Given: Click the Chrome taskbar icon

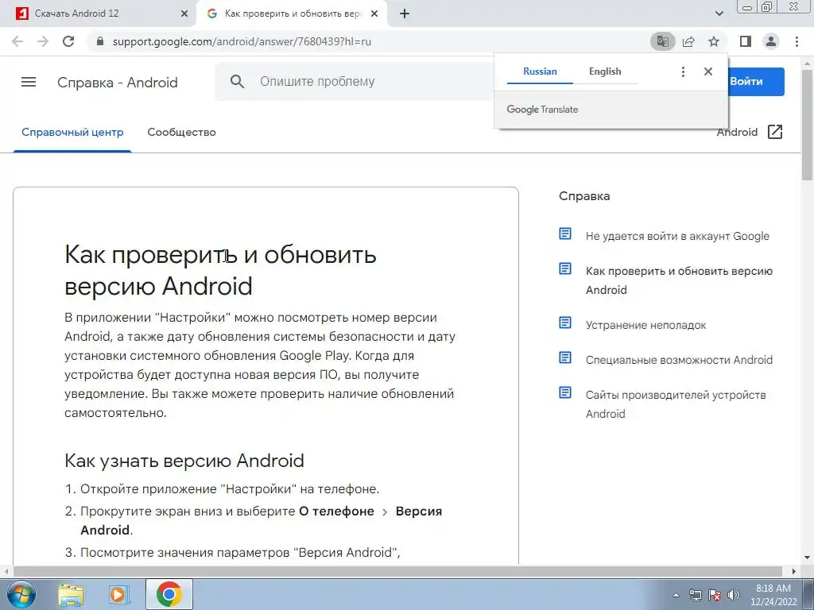Looking at the screenshot, I should click(169, 594).
